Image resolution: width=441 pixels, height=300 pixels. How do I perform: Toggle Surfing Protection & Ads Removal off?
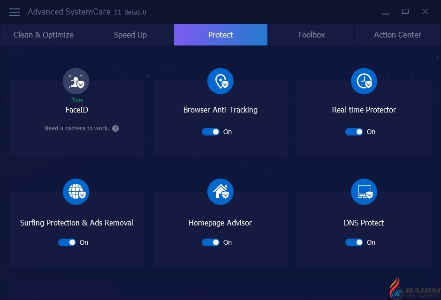(x=67, y=242)
